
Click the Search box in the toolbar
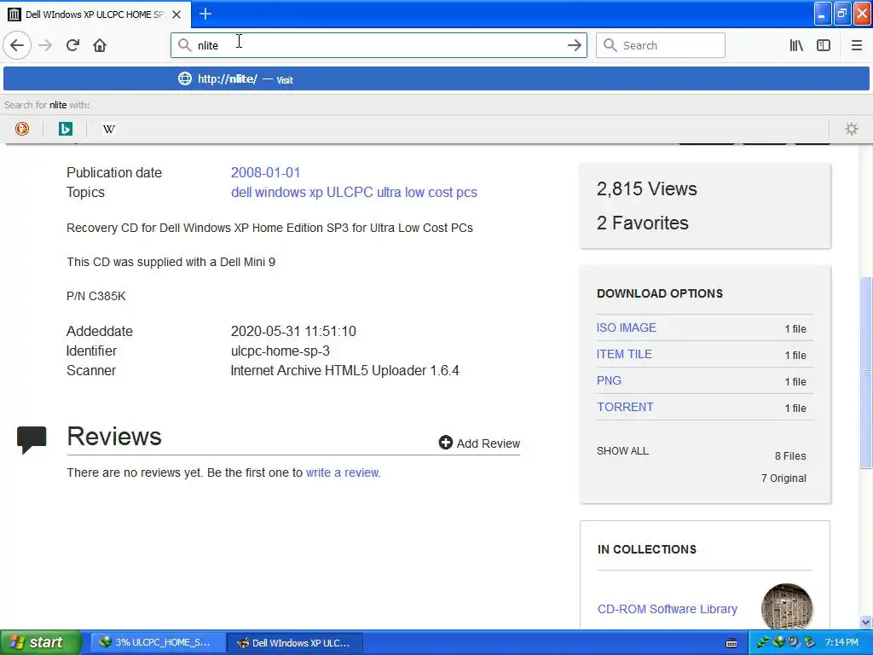[x=661, y=45]
